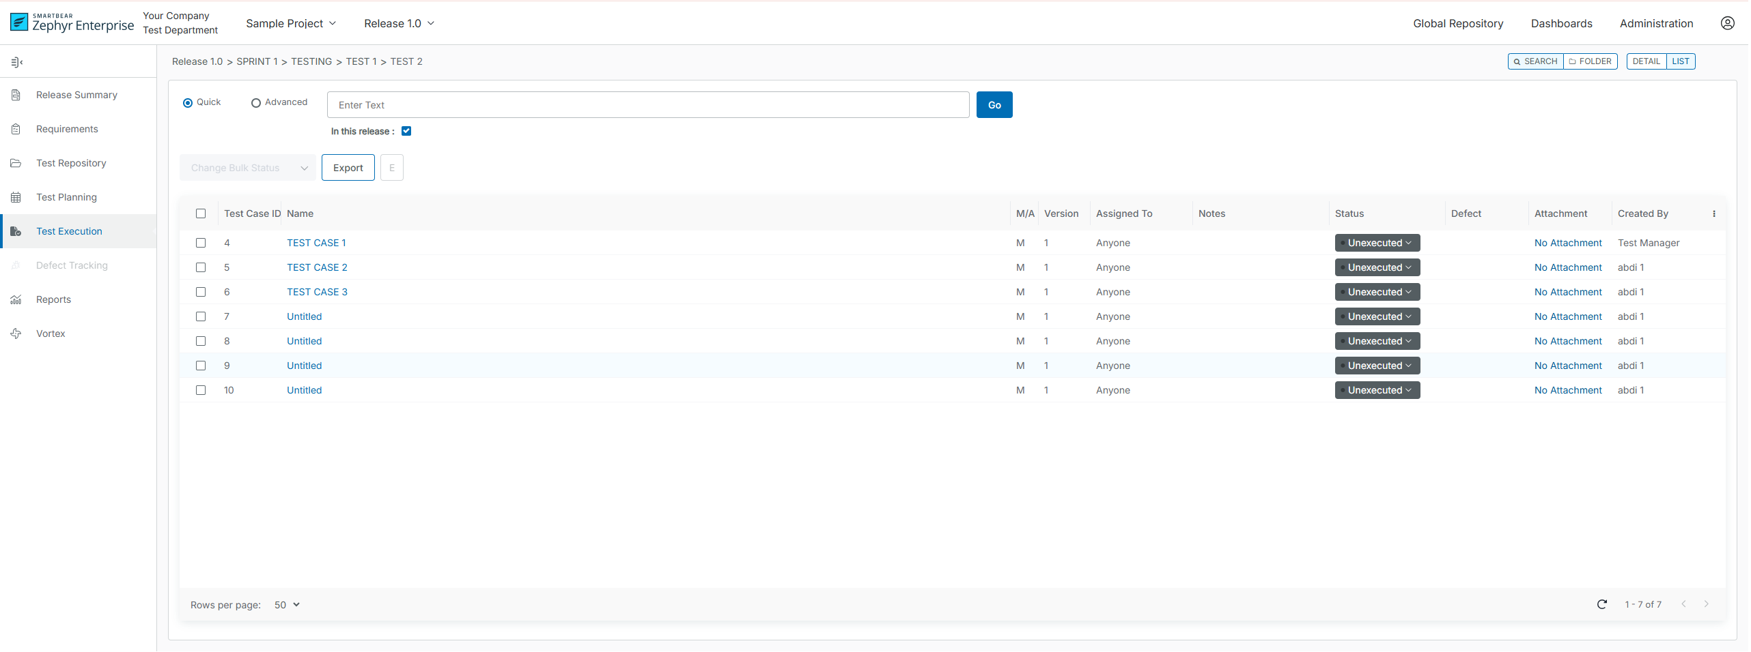Change rows per page dropdown
Screen dimensions: 1751x652
pyautogui.click(x=287, y=606)
